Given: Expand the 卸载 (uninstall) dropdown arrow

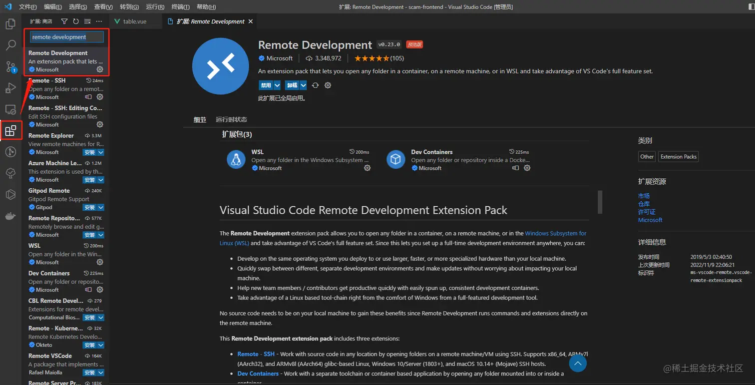Looking at the screenshot, I should 303,85.
